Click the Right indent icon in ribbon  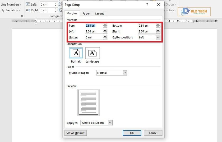tap(28, 10)
